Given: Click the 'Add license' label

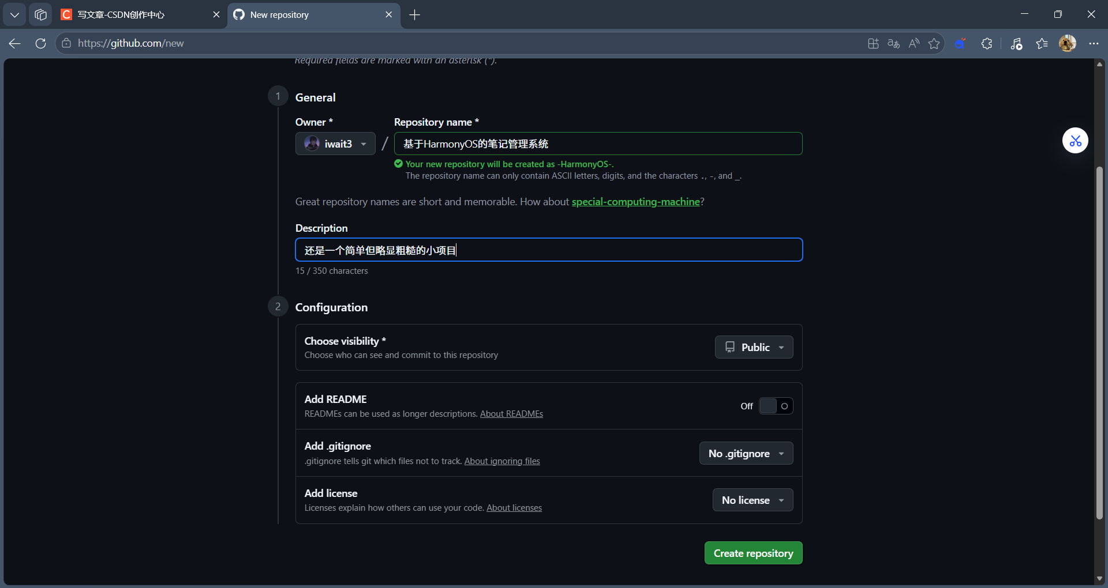Looking at the screenshot, I should tap(331, 493).
